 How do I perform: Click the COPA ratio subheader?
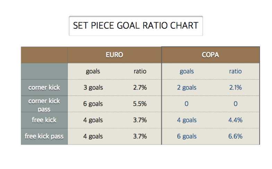click(x=235, y=71)
